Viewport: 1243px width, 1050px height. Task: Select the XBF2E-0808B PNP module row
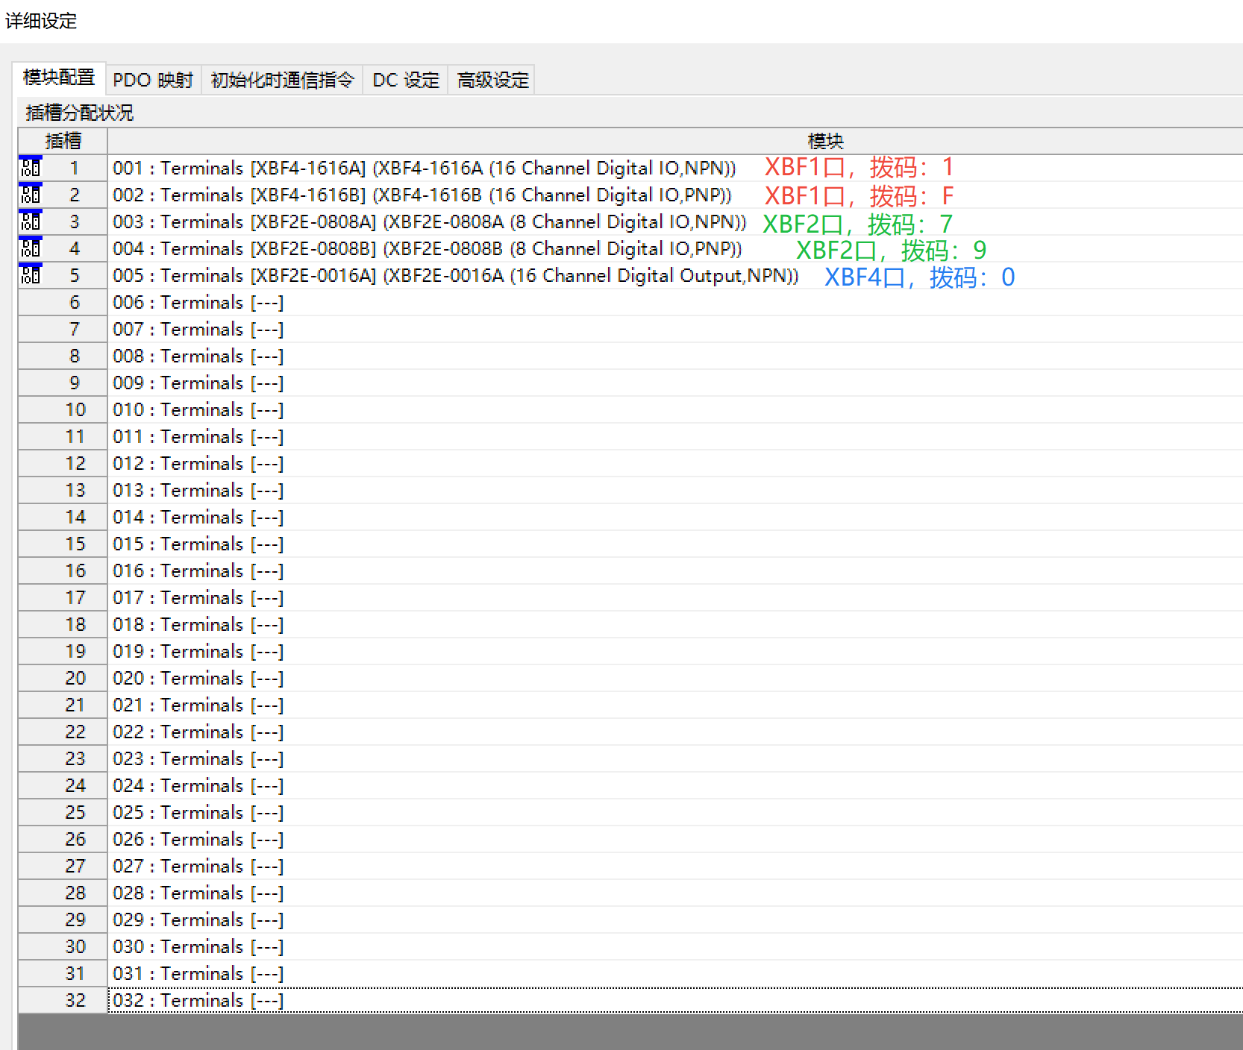tap(427, 249)
